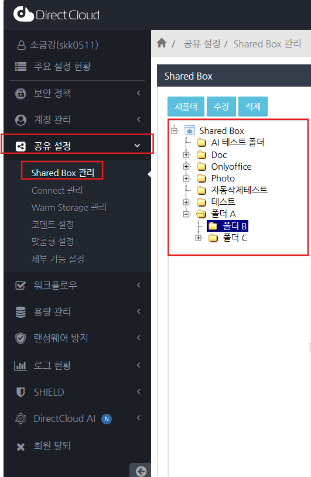
Task: Select the Onlyoffice folder
Action: click(x=231, y=167)
